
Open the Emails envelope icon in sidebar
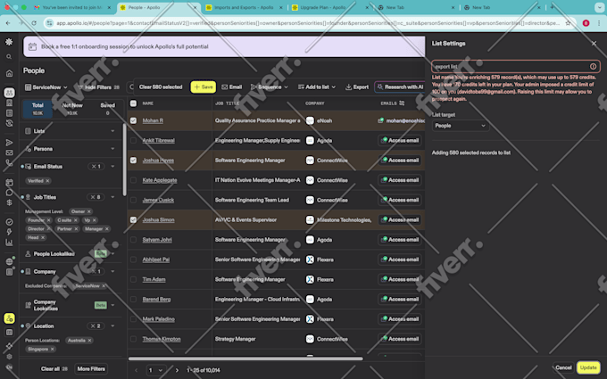click(9, 152)
